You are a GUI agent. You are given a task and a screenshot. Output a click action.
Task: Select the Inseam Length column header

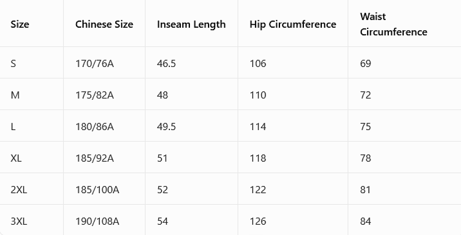click(191, 24)
